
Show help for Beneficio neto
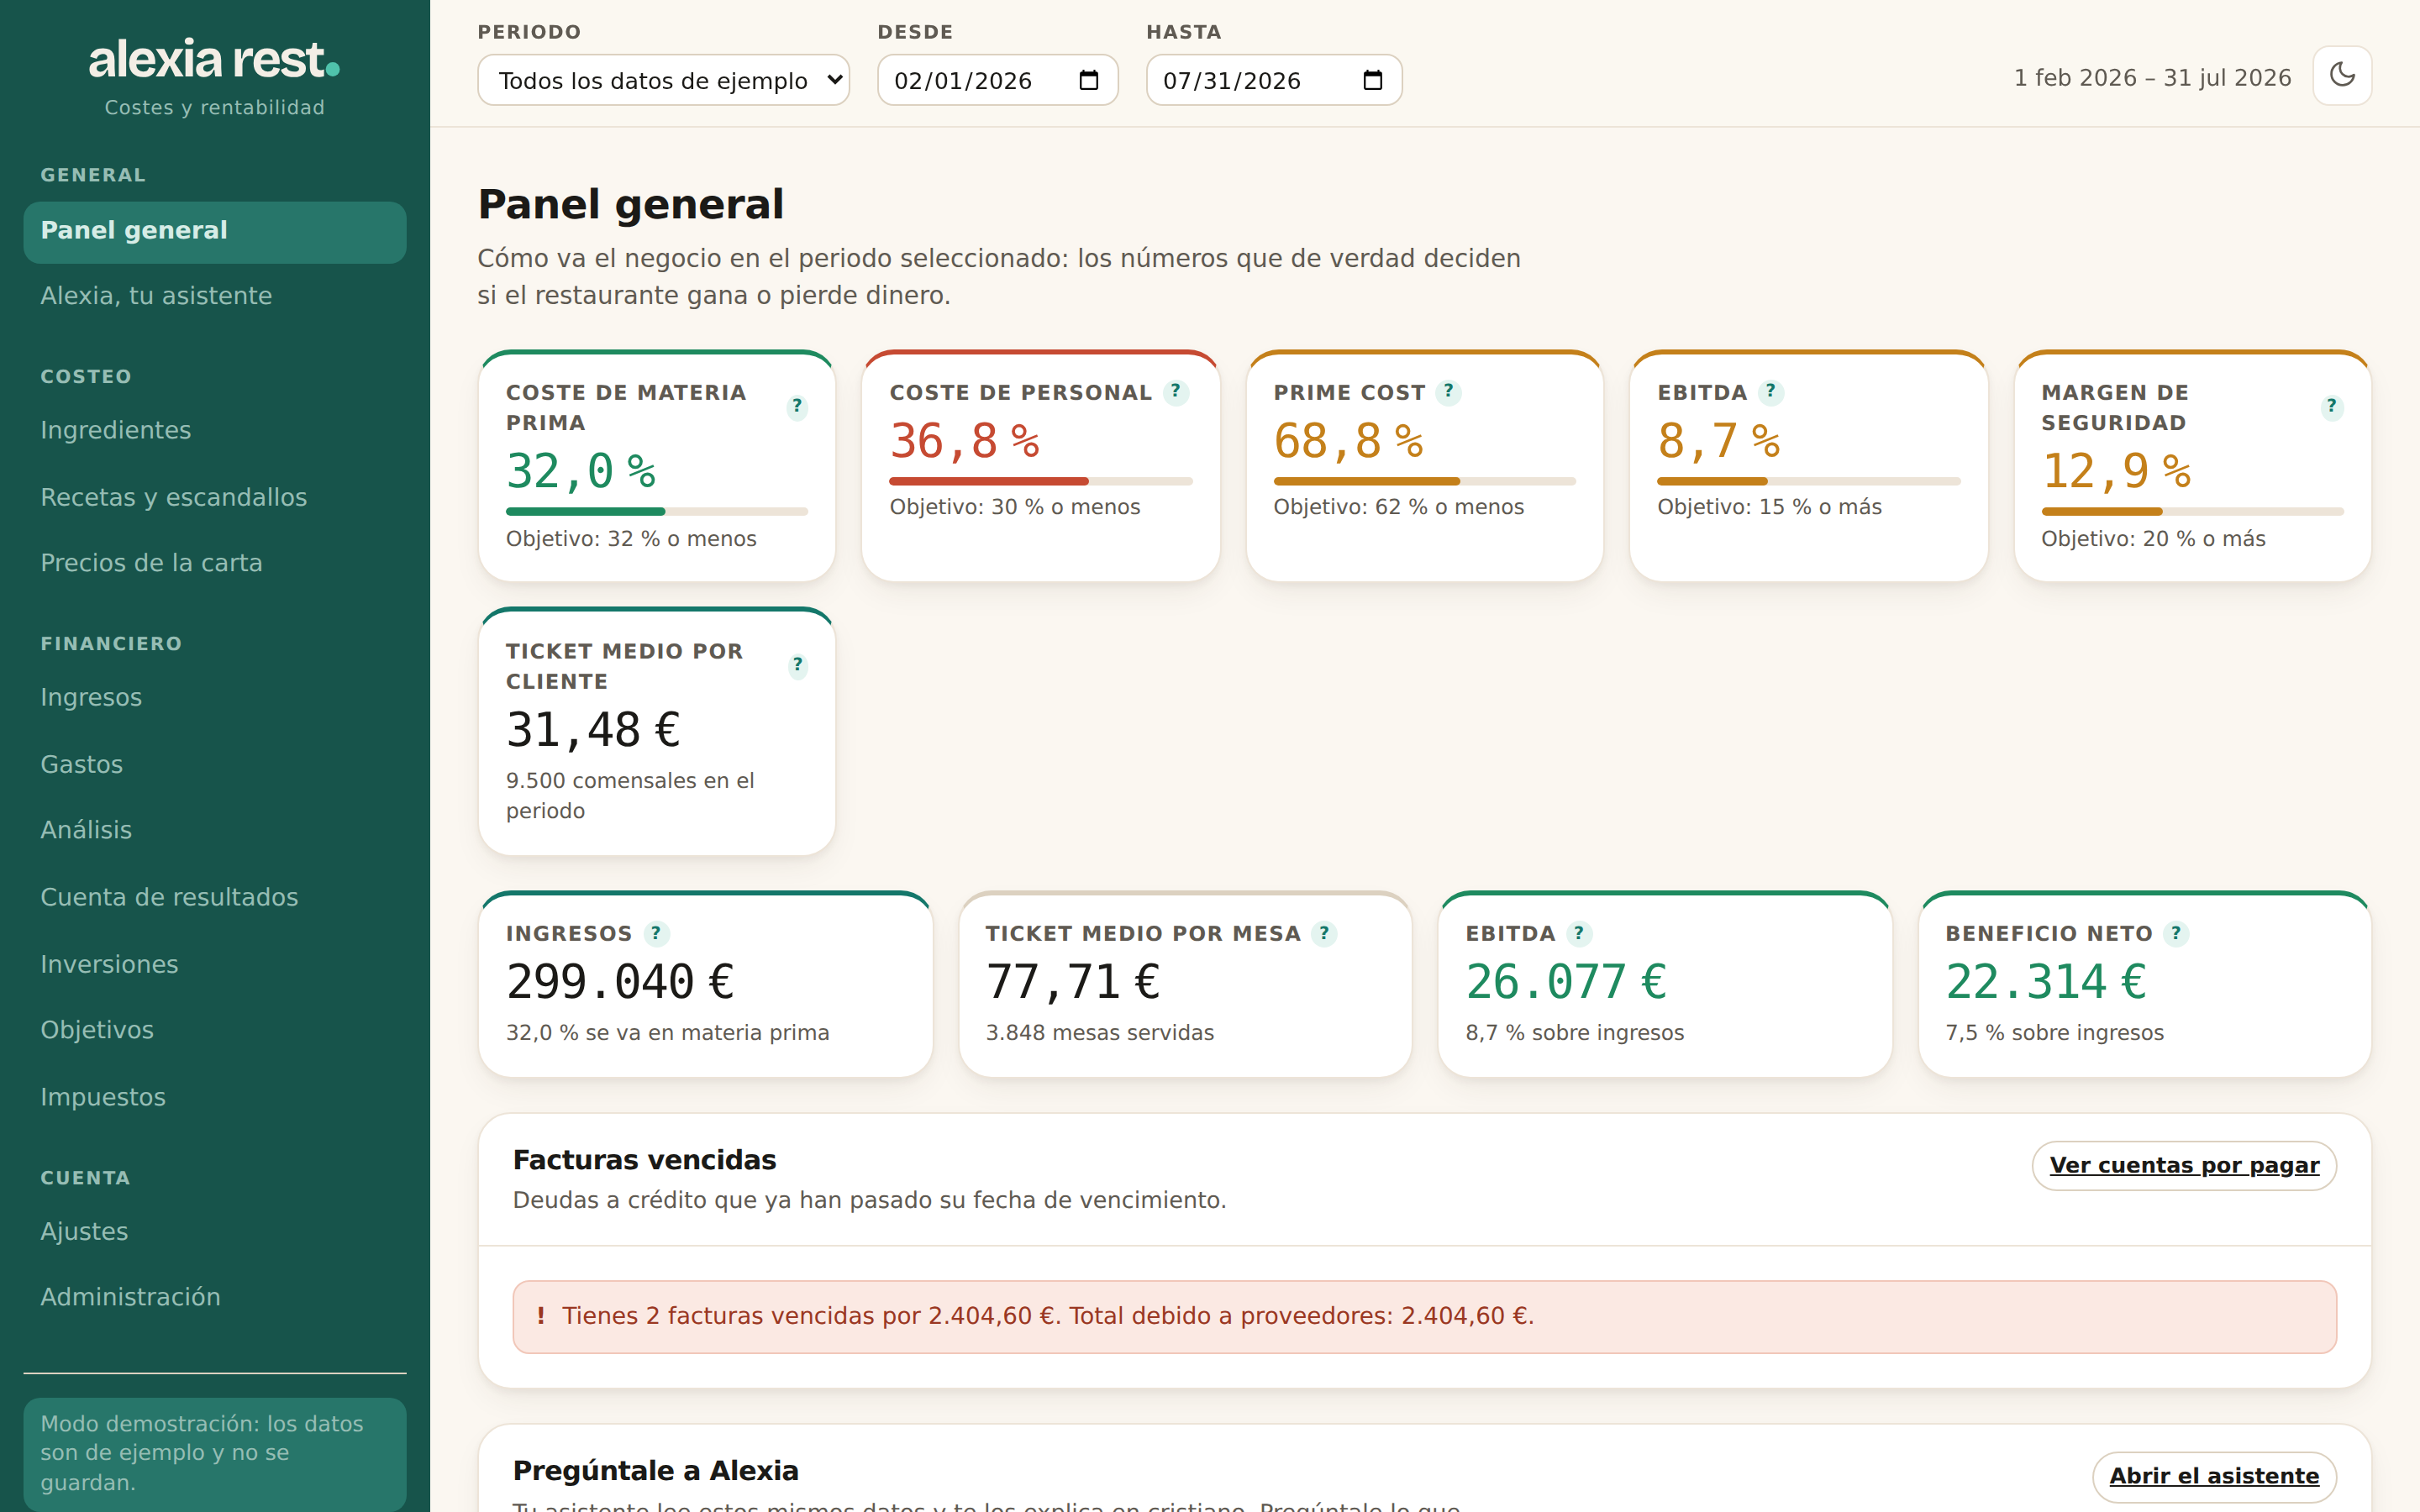click(2176, 933)
